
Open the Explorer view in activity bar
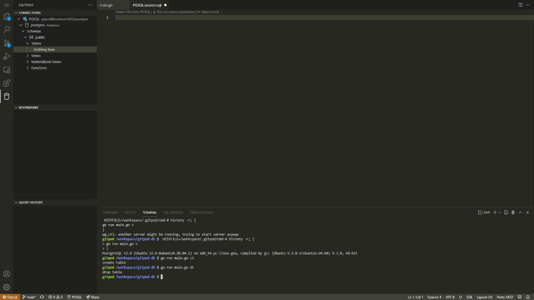[x=6, y=17]
